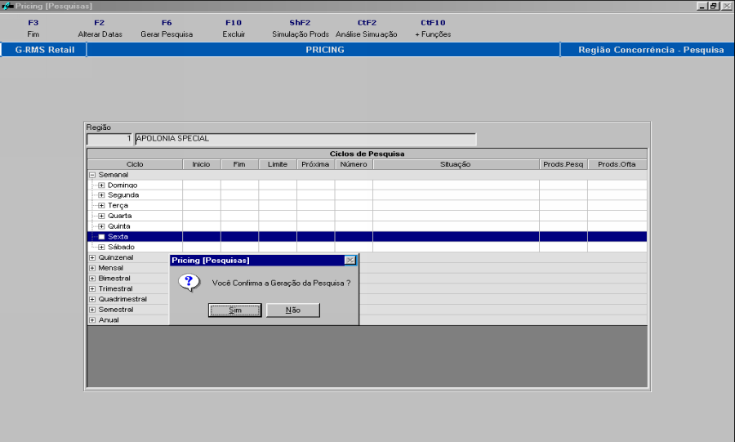Viewport: 735px width, 442px height.
Task: Select the Sábado row label
Action: (121, 247)
